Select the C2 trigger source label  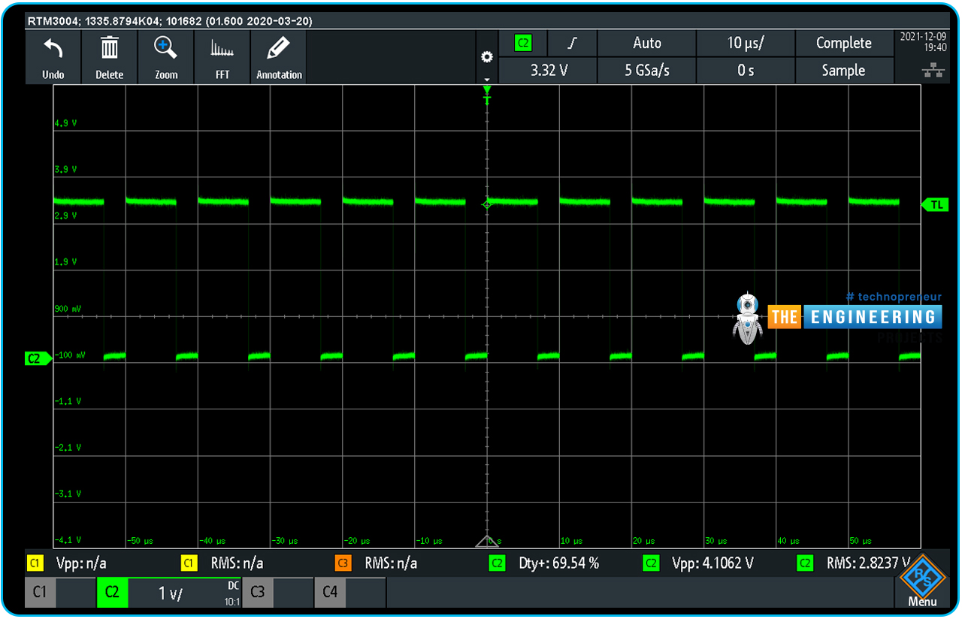[x=523, y=44]
